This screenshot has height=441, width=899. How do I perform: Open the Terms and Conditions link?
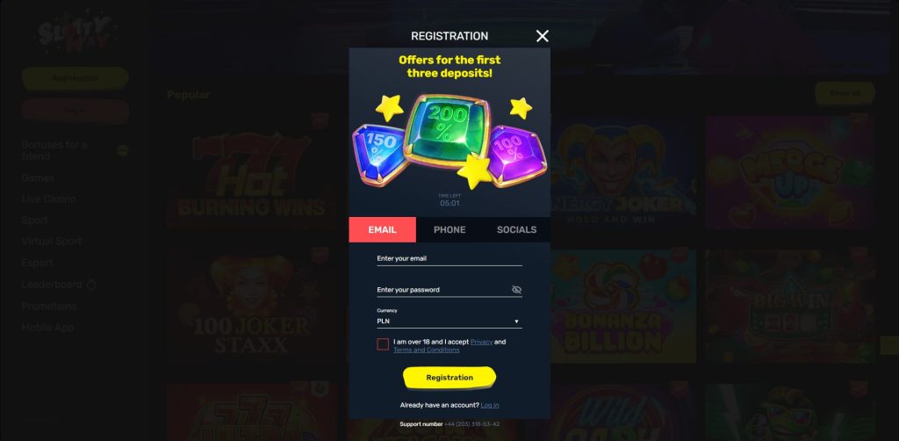click(426, 350)
